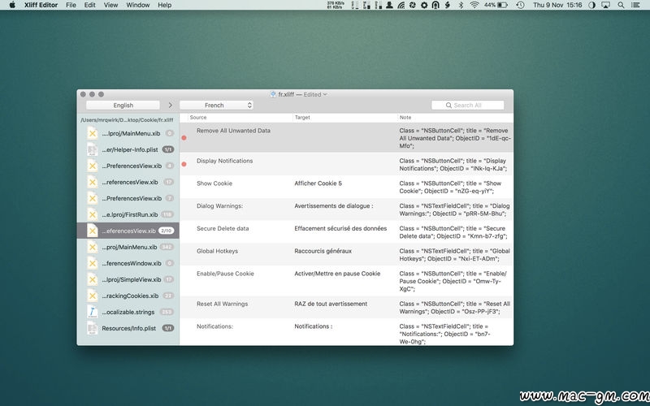
Task: Open the Edit menu
Action: (x=89, y=5)
